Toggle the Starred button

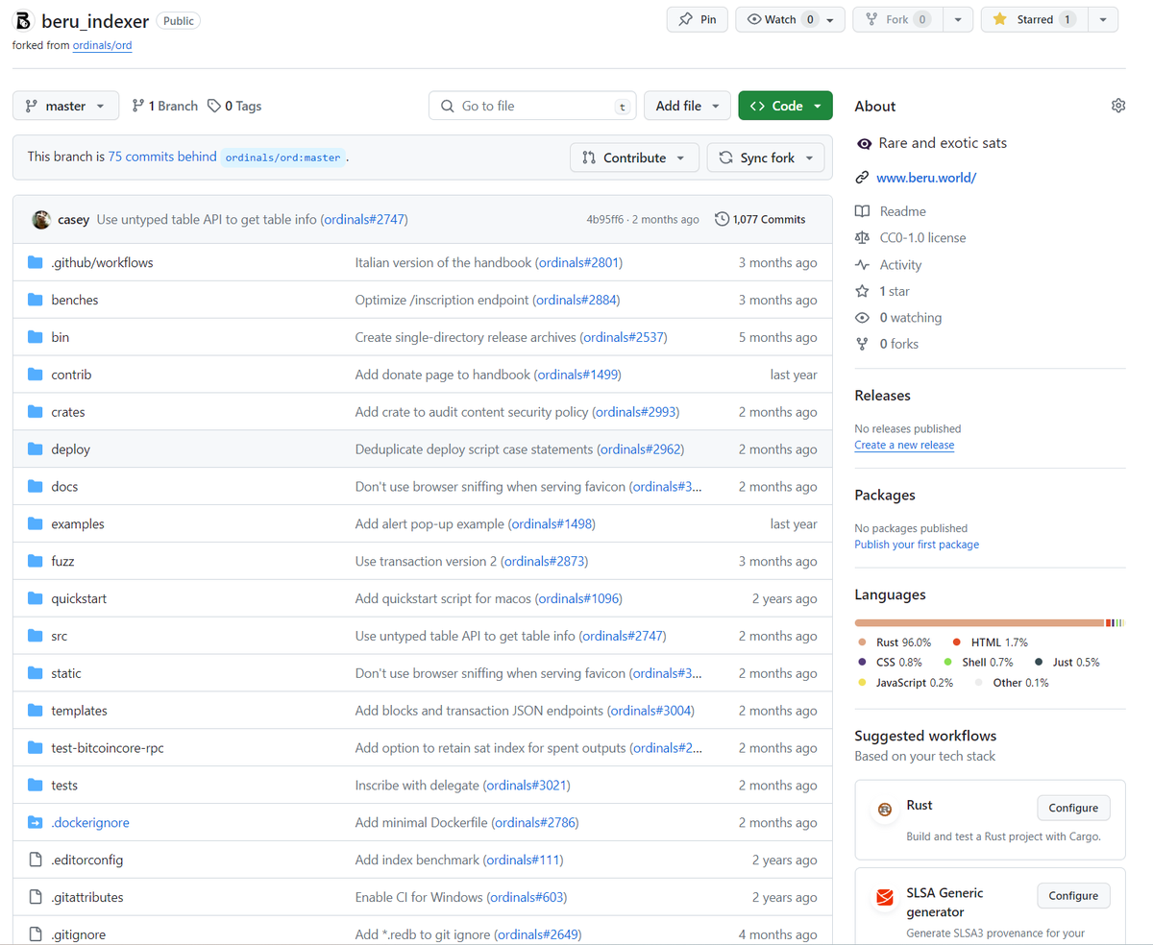[x=1036, y=19]
